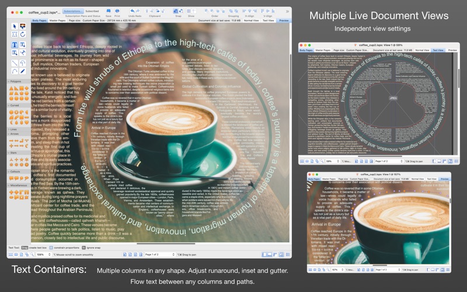Click the Redo arrow

pyautogui.click(x=138, y=11)
